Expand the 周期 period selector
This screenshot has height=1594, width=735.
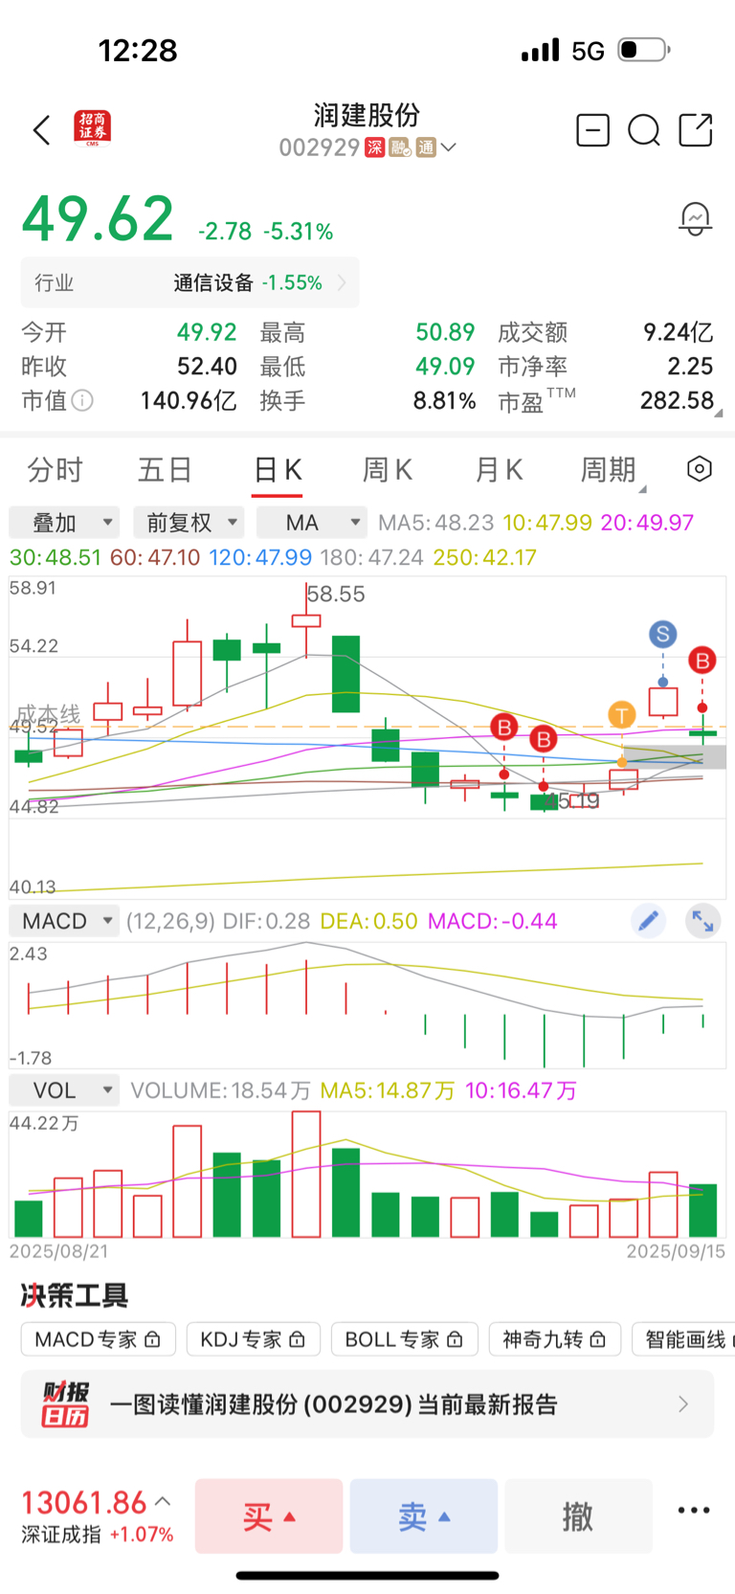point(612,470)
